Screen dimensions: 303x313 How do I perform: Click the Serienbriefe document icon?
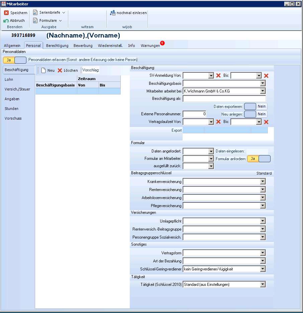[35, 12]
